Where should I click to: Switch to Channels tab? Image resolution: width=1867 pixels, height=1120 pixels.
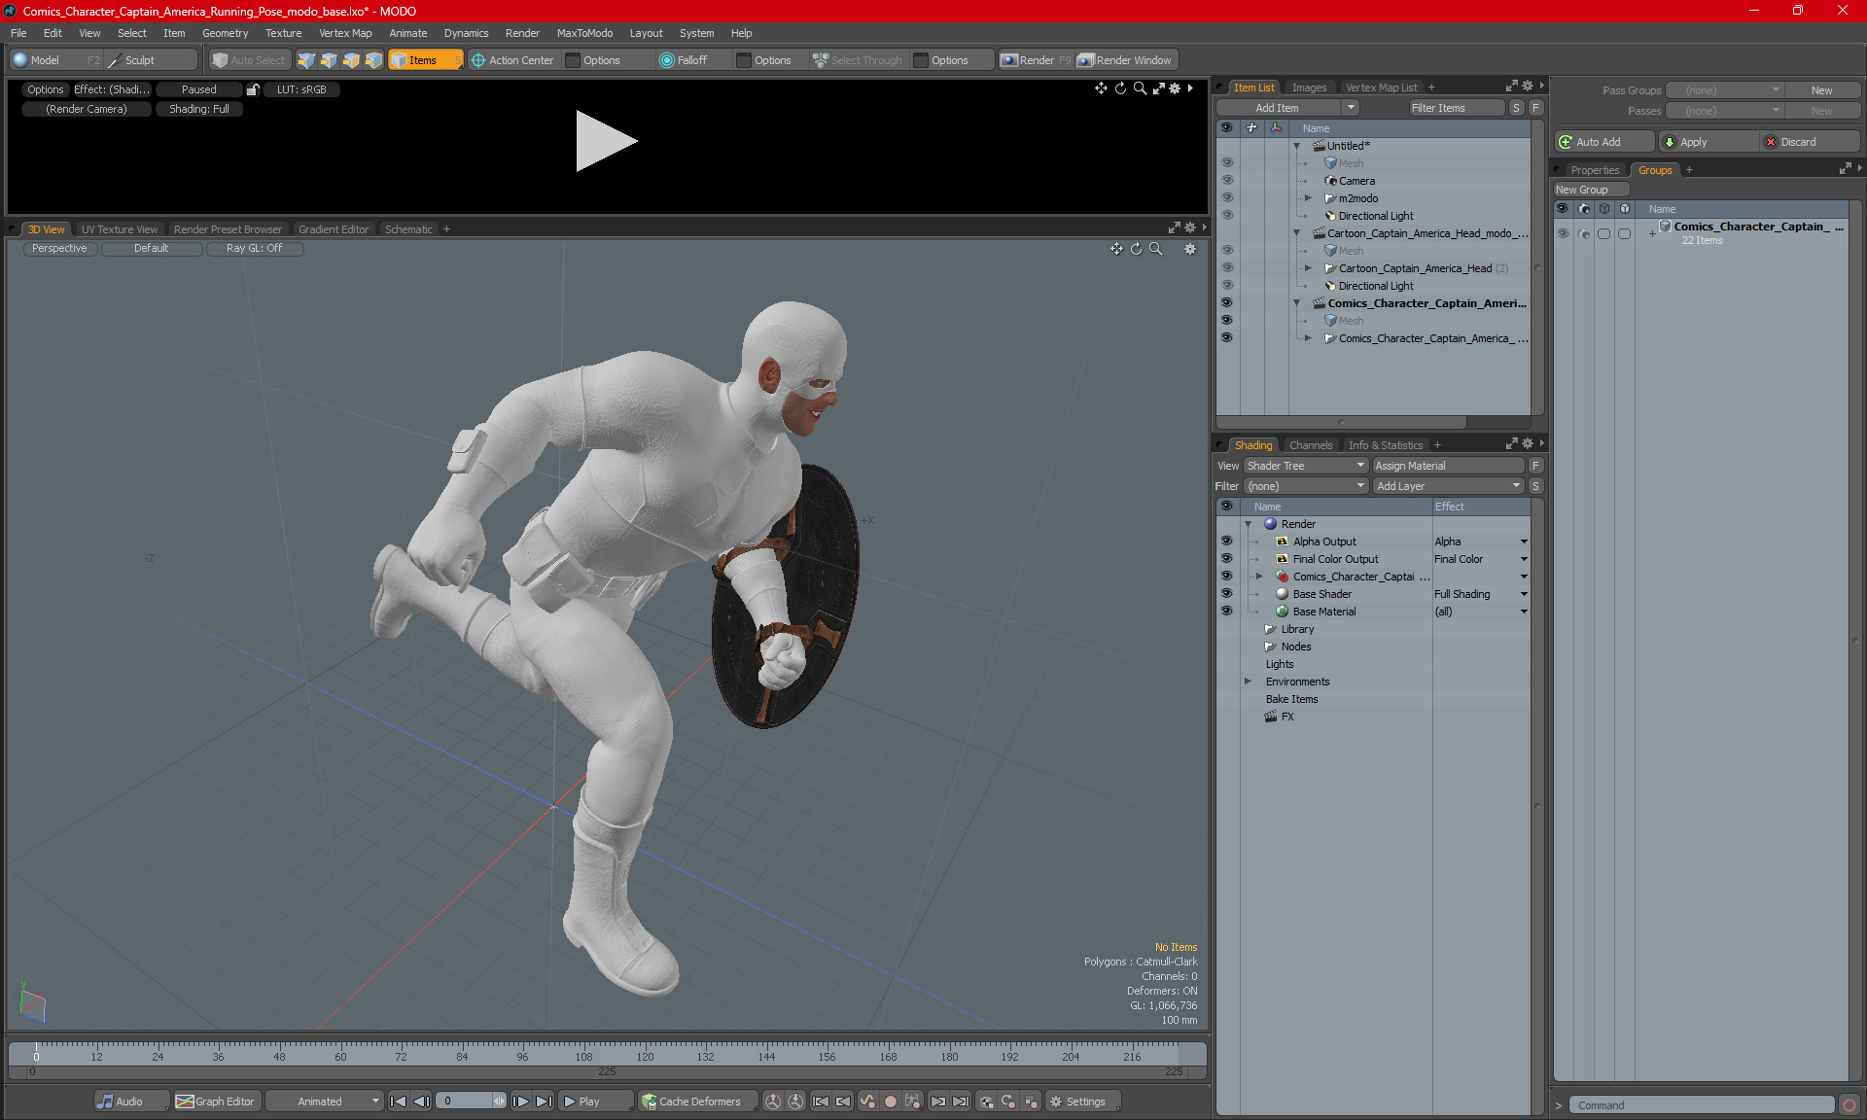click(x=1310, y=445)
